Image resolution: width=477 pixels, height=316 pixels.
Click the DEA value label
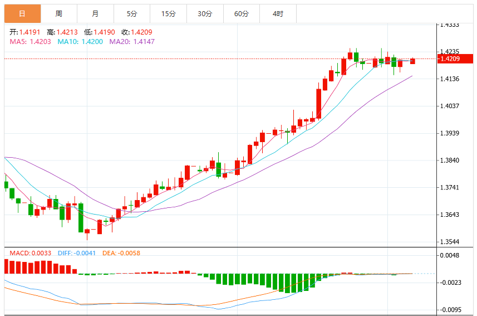[121, 253]
